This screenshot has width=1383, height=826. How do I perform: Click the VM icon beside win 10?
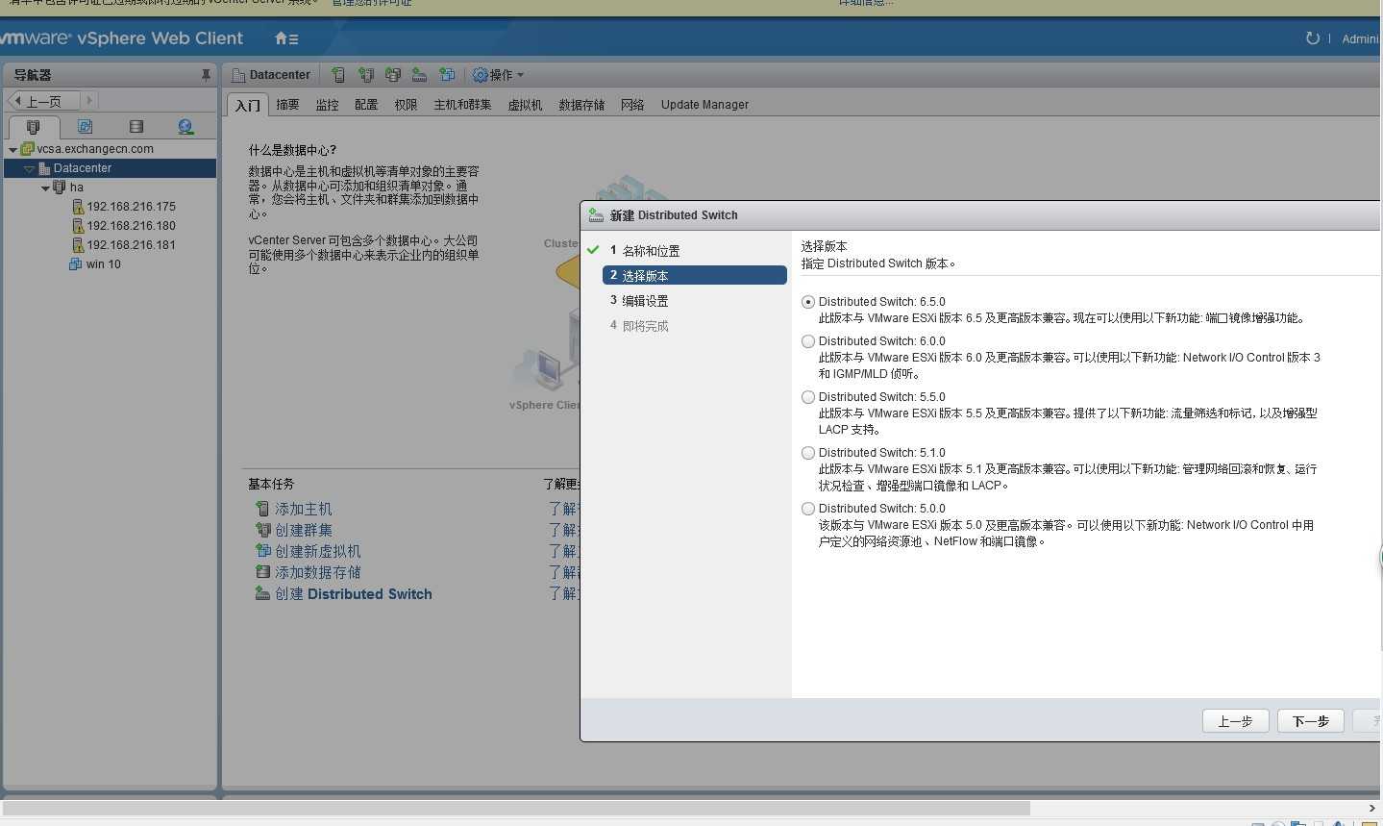coord(76,264)
